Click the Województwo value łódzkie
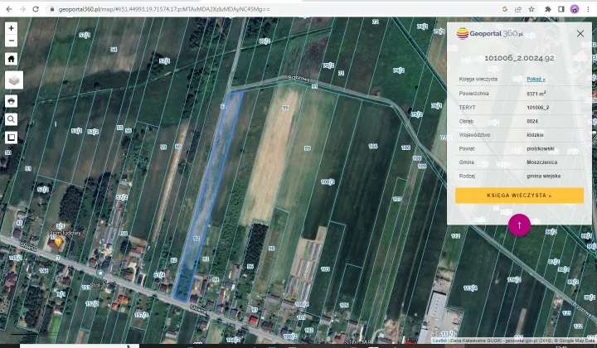The image size is (597, 348). (x=535, y=135)
